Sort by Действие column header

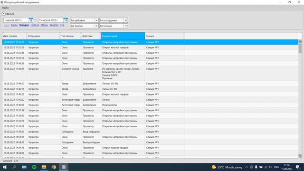point(91,36)
